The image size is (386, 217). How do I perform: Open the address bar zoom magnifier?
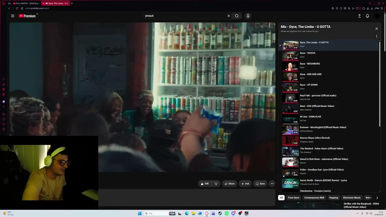click(x=333, y=8)
